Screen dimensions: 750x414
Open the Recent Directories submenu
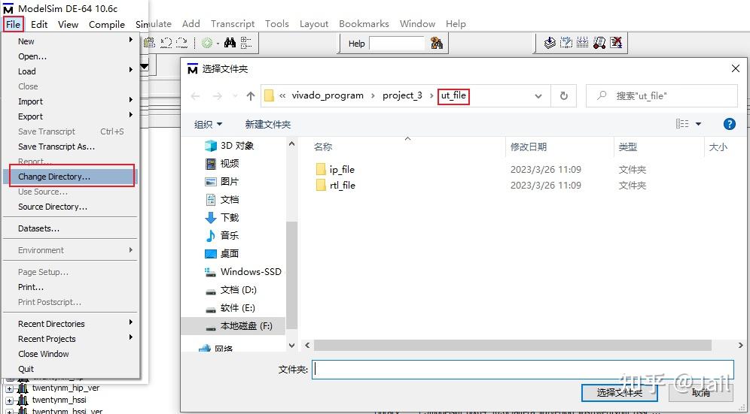[71, 324]
